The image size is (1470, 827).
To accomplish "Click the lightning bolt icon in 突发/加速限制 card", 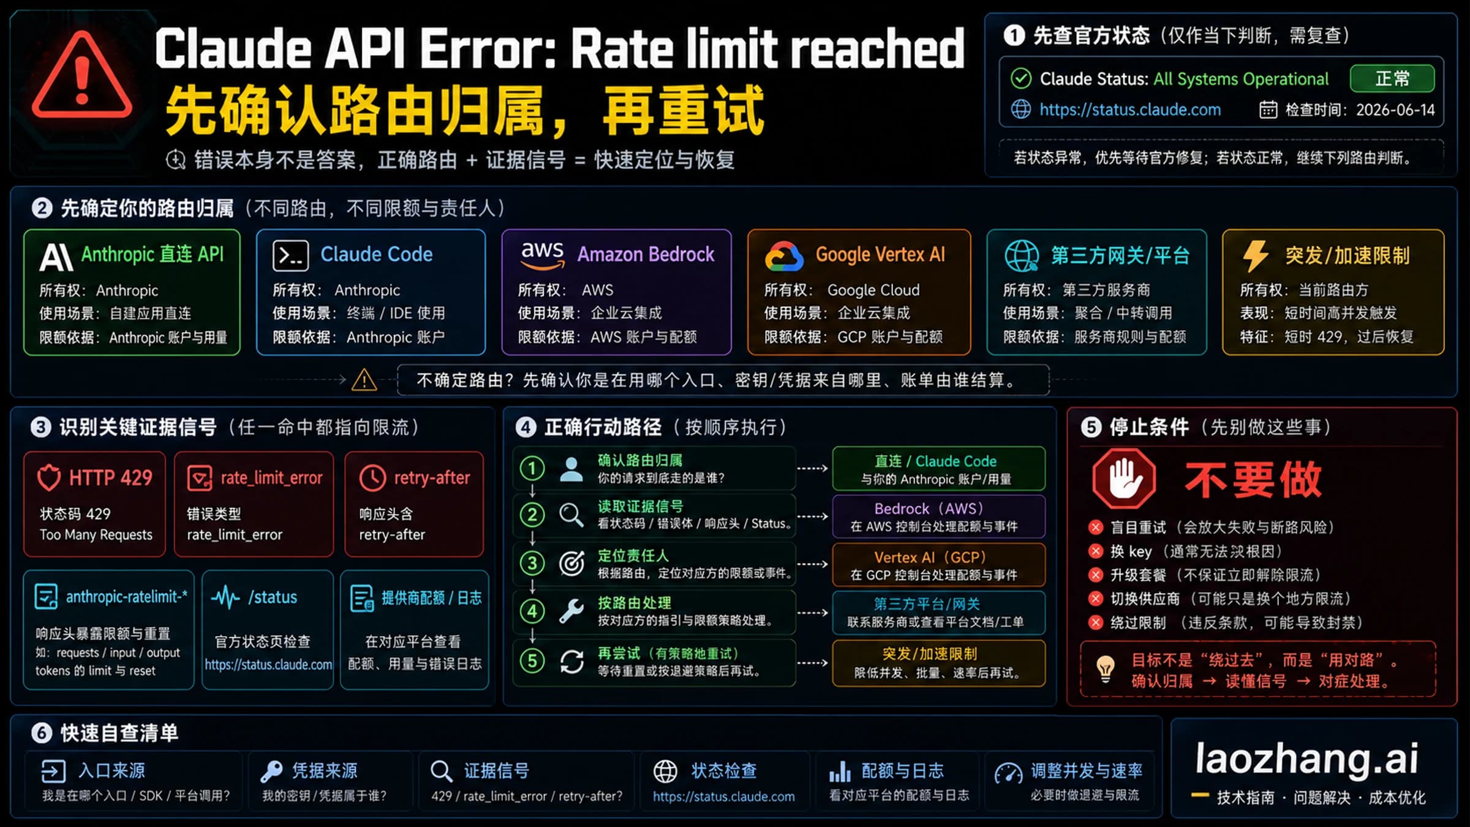I will click(1255, 255).
